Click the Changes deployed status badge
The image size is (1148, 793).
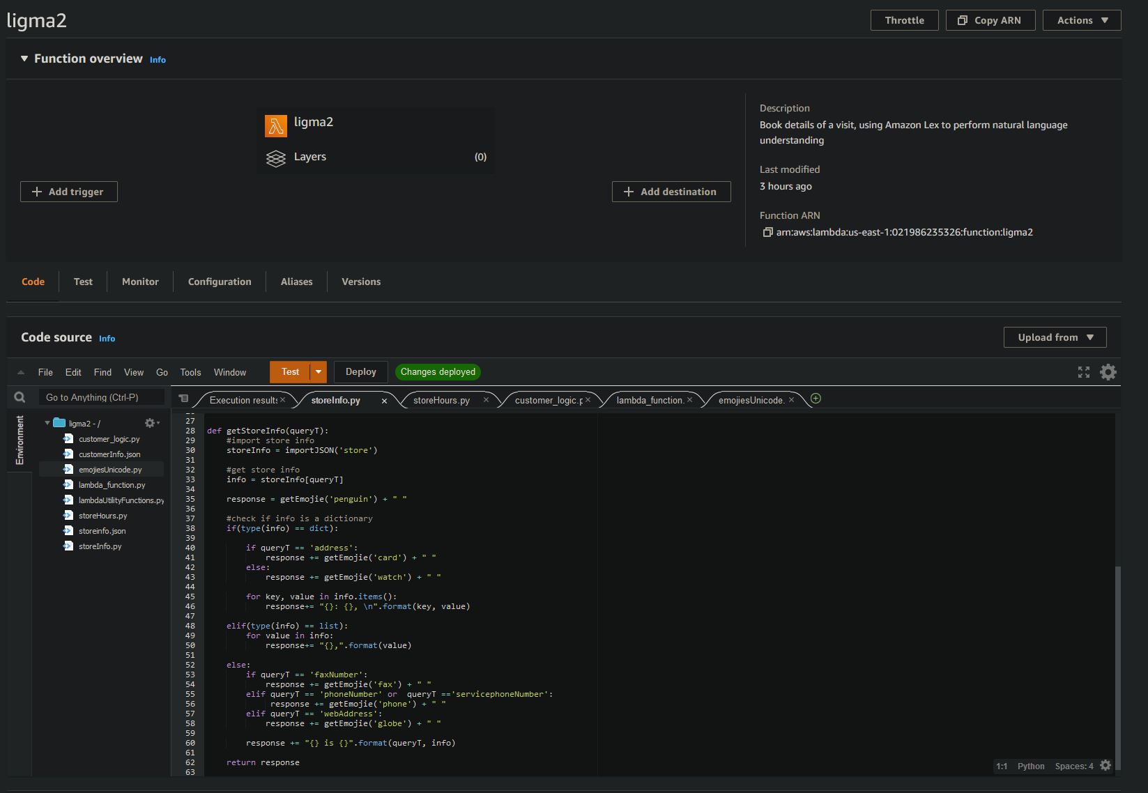[x=438, y=371]
